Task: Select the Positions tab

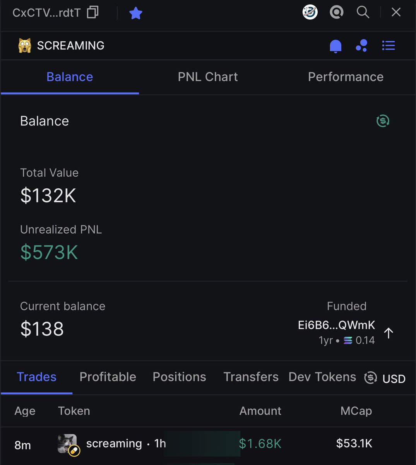Action: point(180,377)
